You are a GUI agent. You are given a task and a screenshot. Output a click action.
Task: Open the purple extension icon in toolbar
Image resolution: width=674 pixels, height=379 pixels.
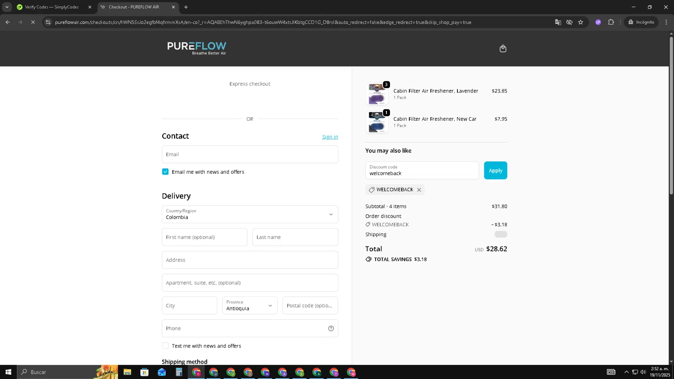598,22
